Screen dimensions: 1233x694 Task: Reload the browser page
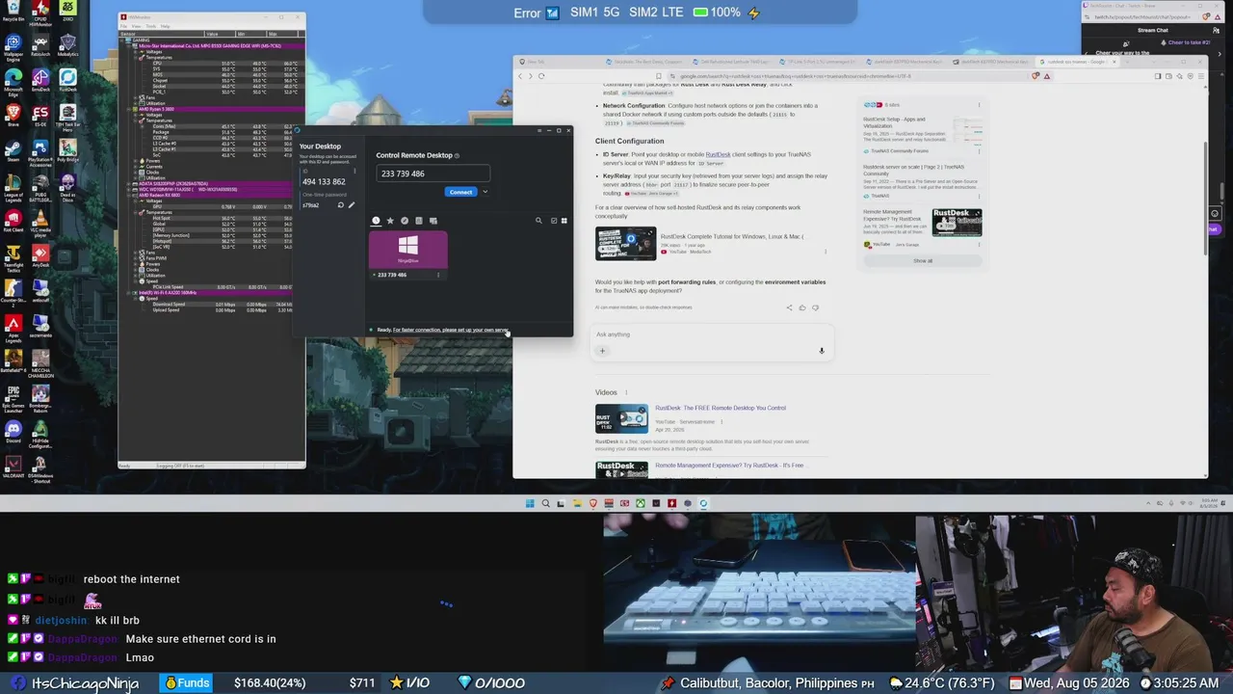[541, 76]
